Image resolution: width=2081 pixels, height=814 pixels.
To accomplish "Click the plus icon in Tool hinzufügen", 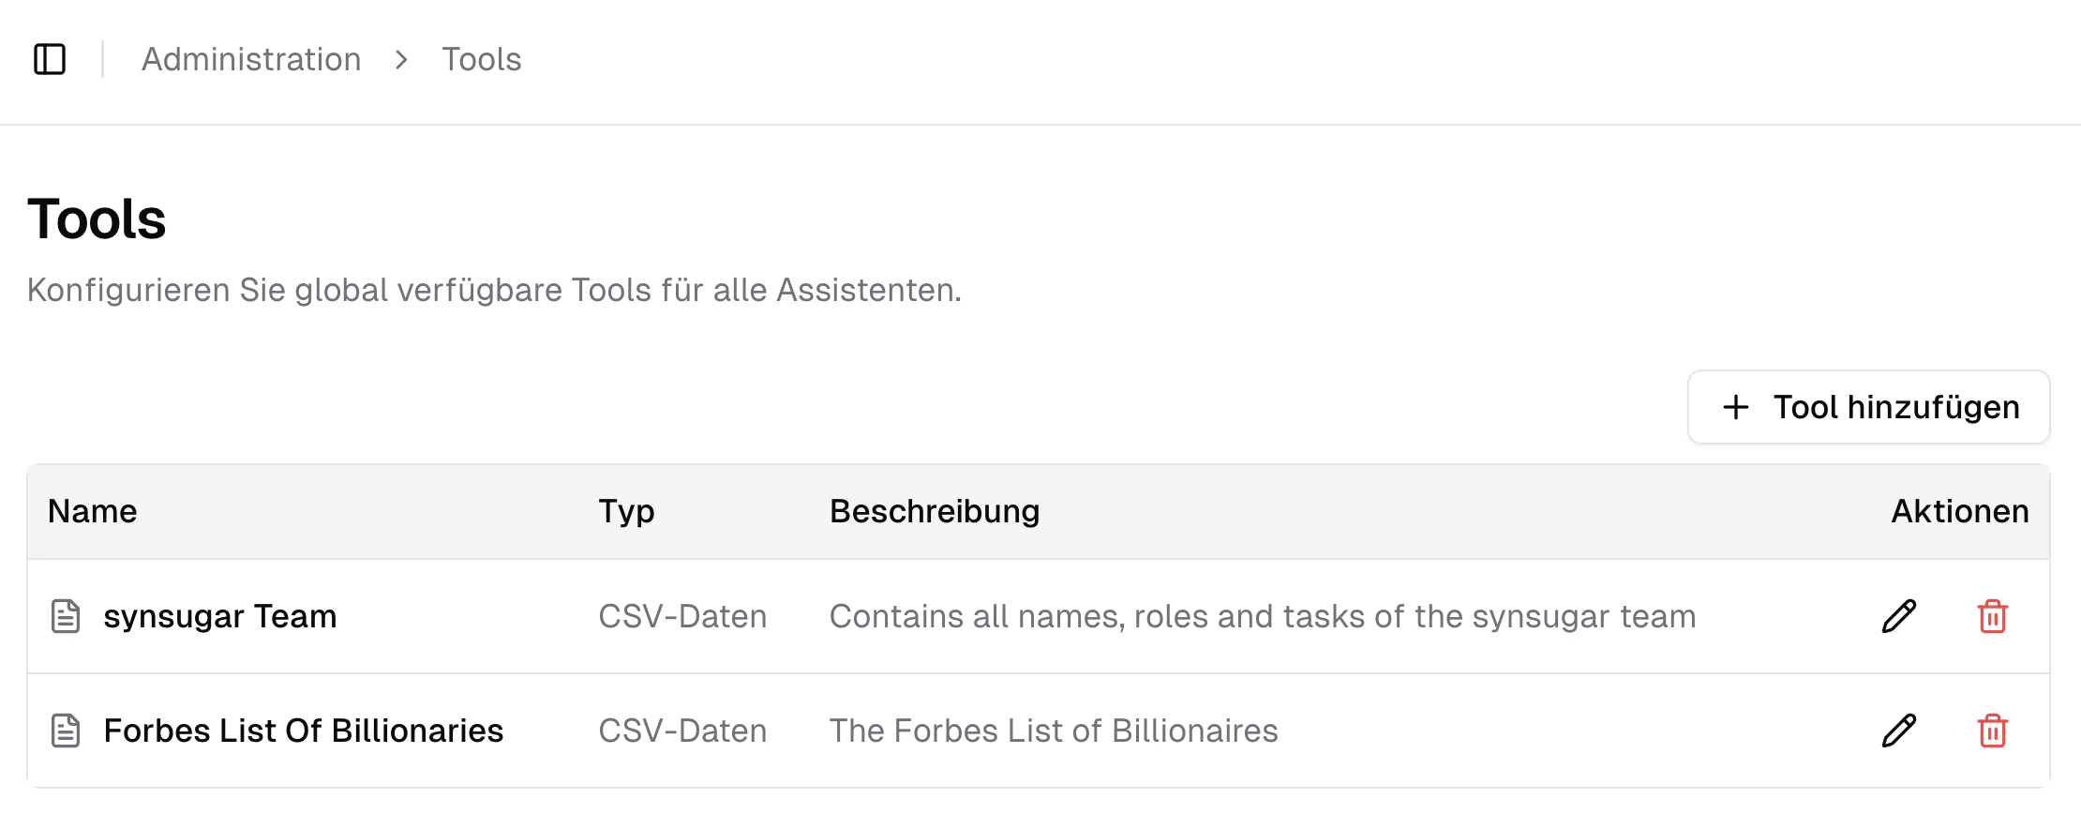I will click(x=1737, y=407).
